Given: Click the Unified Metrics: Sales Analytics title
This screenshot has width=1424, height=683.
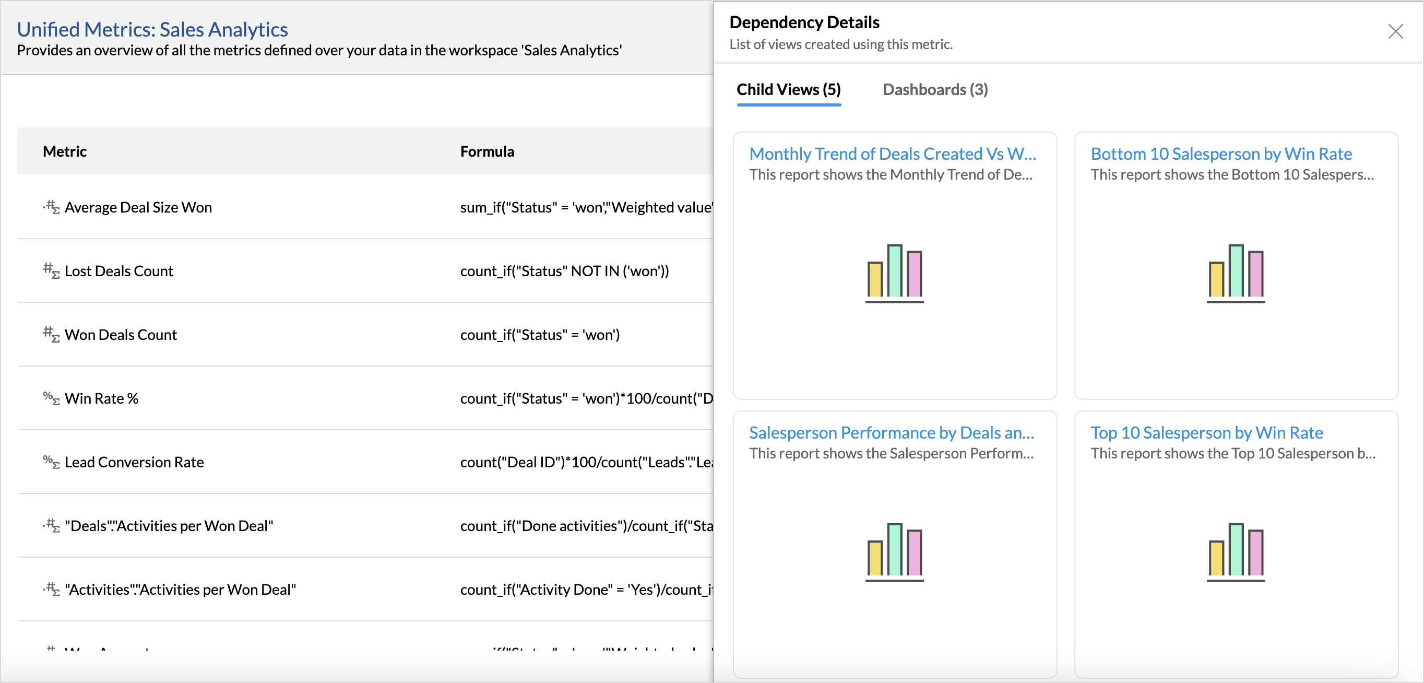Looking at the screenshot, I should 152,29.
